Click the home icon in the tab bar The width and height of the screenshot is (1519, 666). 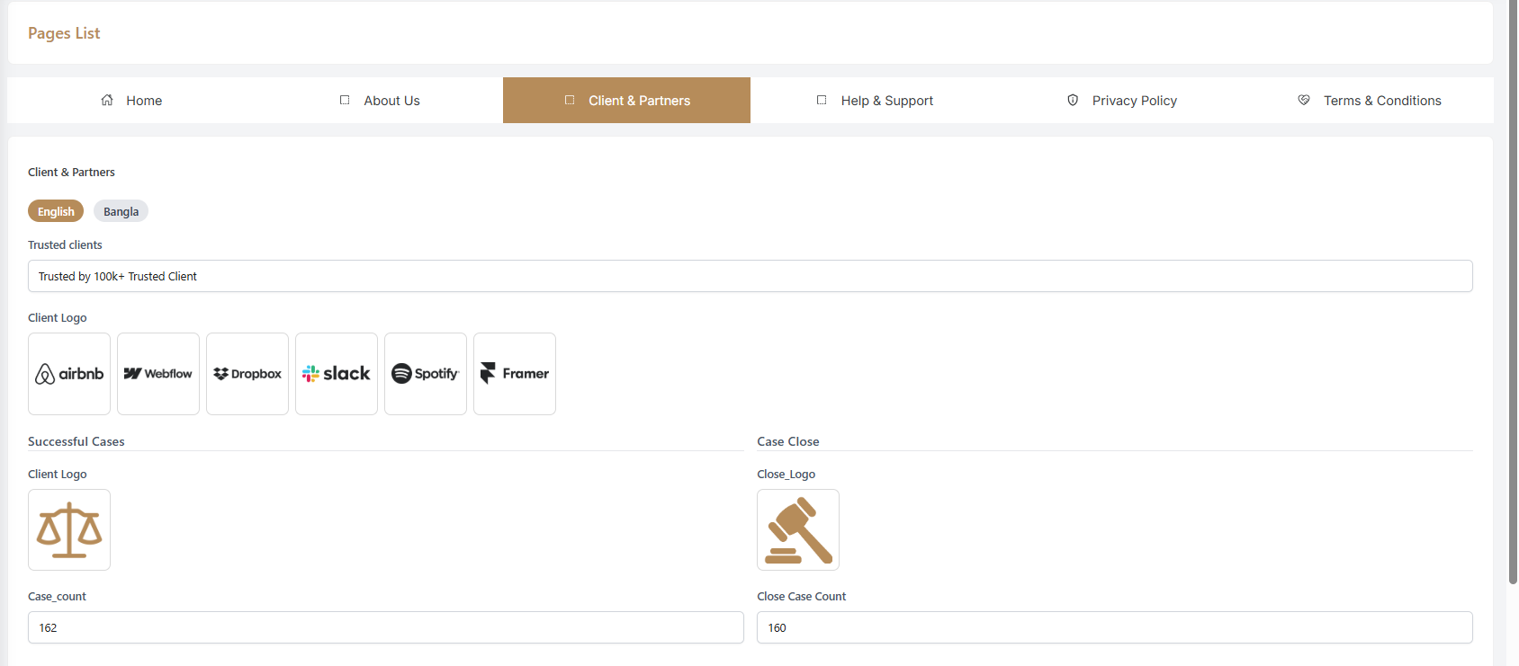click(107, 100)
